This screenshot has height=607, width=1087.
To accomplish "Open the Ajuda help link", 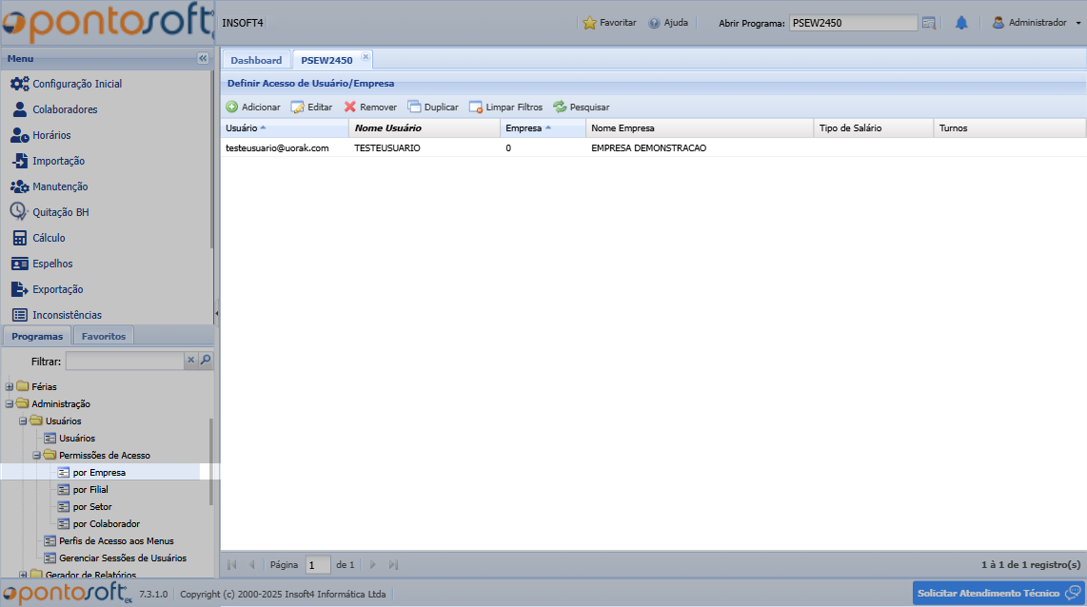I will [668, 23].
